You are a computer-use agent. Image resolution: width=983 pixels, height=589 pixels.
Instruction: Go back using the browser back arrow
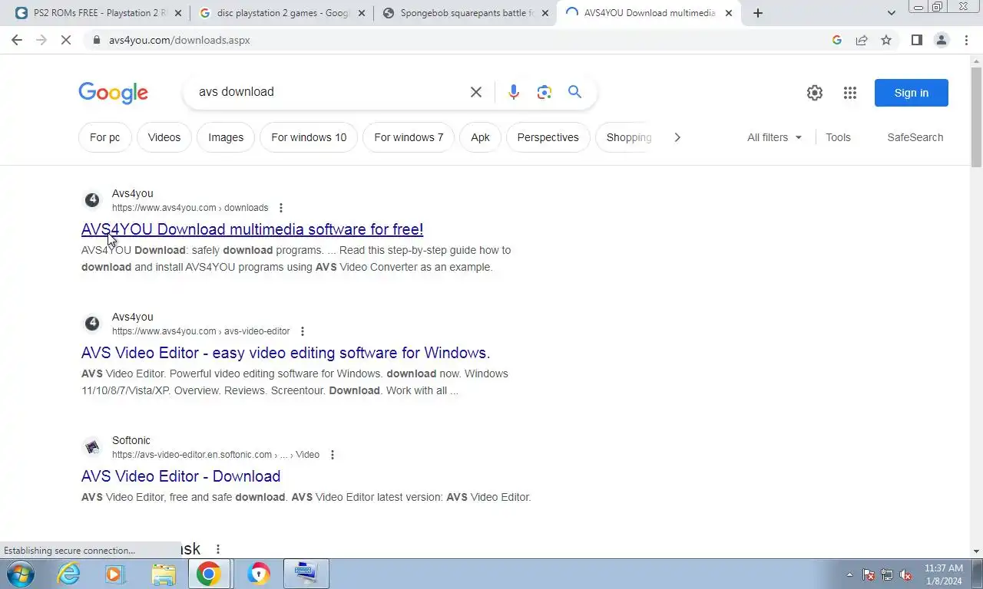coord(17,40)
